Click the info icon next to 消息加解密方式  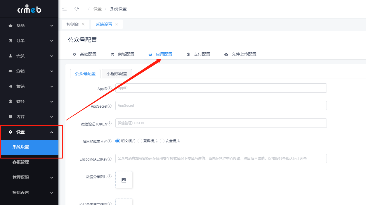pos(110,141)
